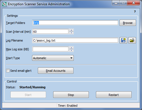The image size is (142, 110).
Task: Increase Max Log size with up arrow
Action: (x=71, y=48)
